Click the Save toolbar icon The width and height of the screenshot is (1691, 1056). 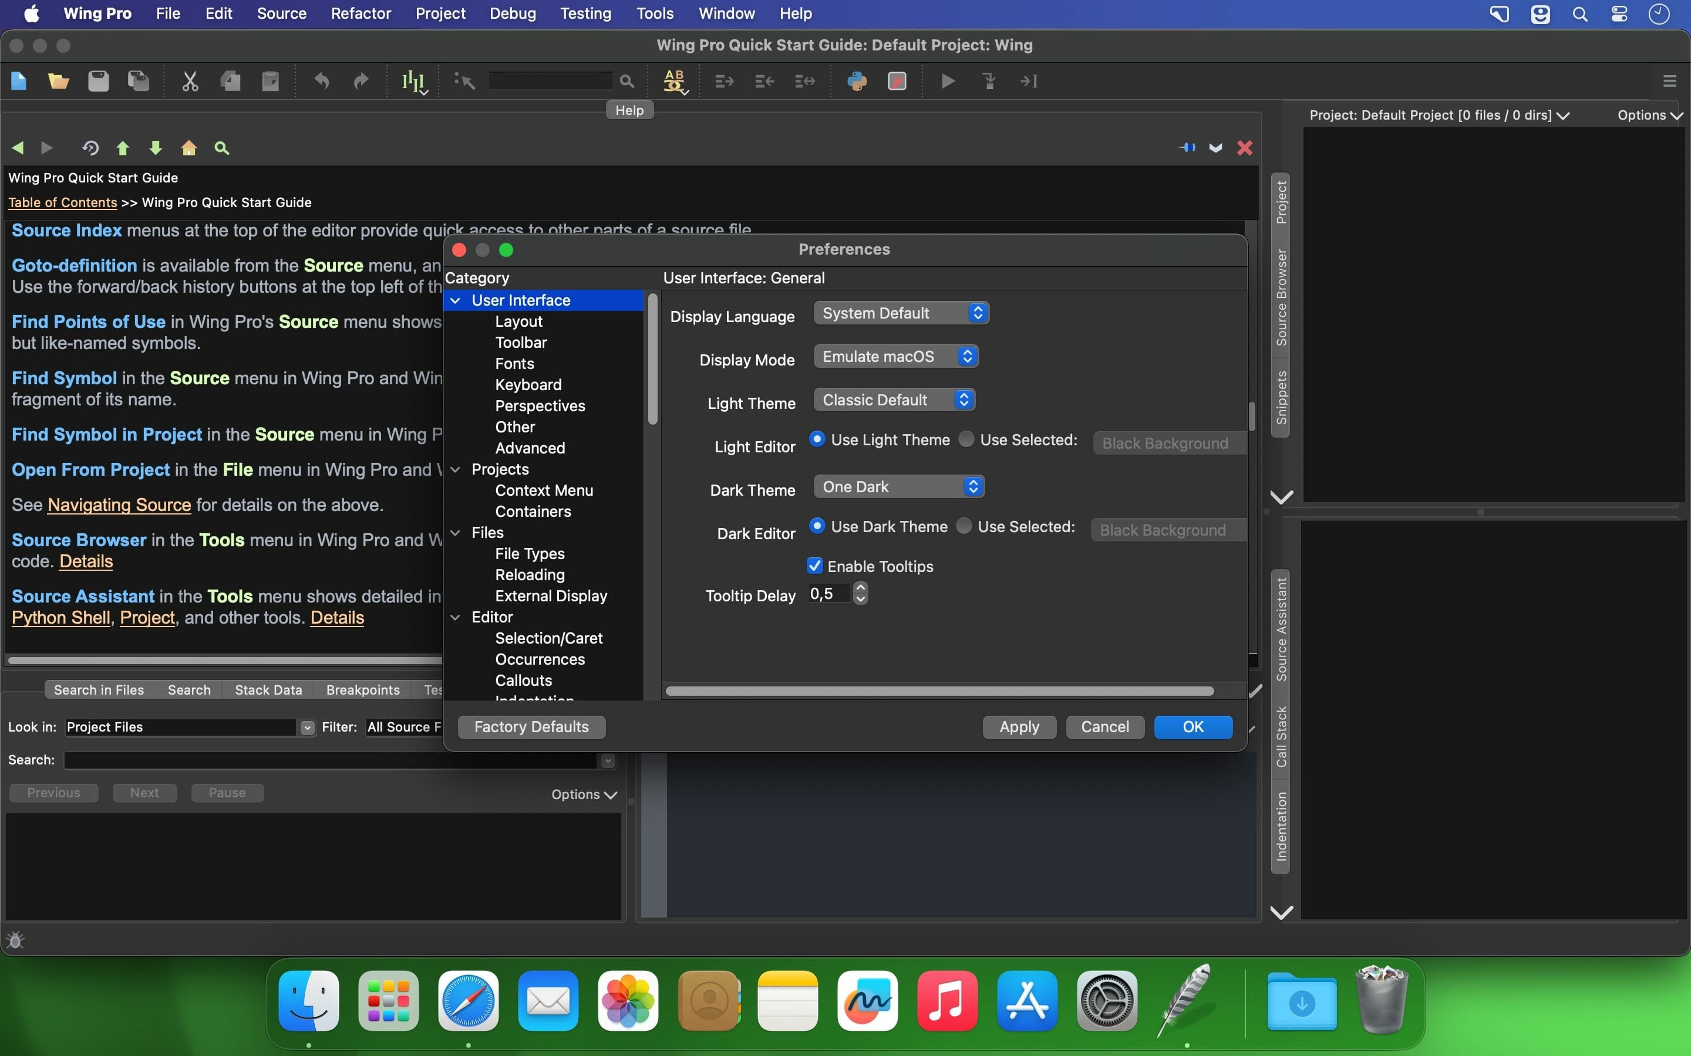tap(99, 82)
